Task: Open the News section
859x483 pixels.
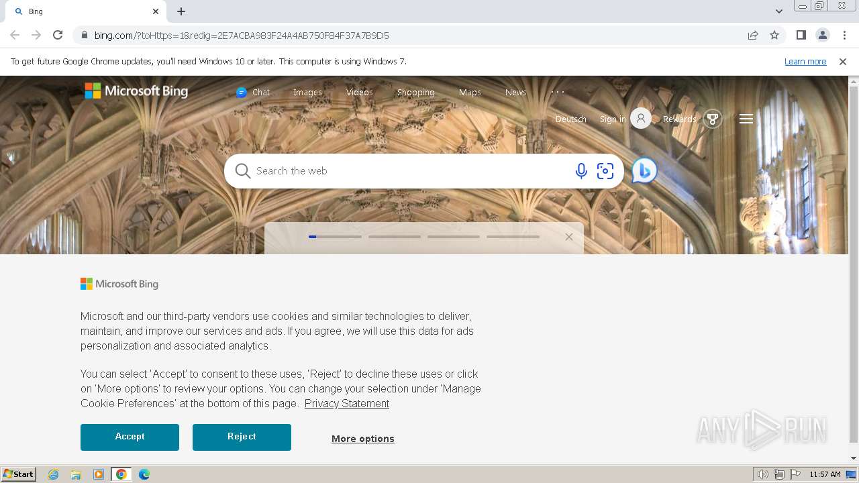Action: (x=515, y=93)
